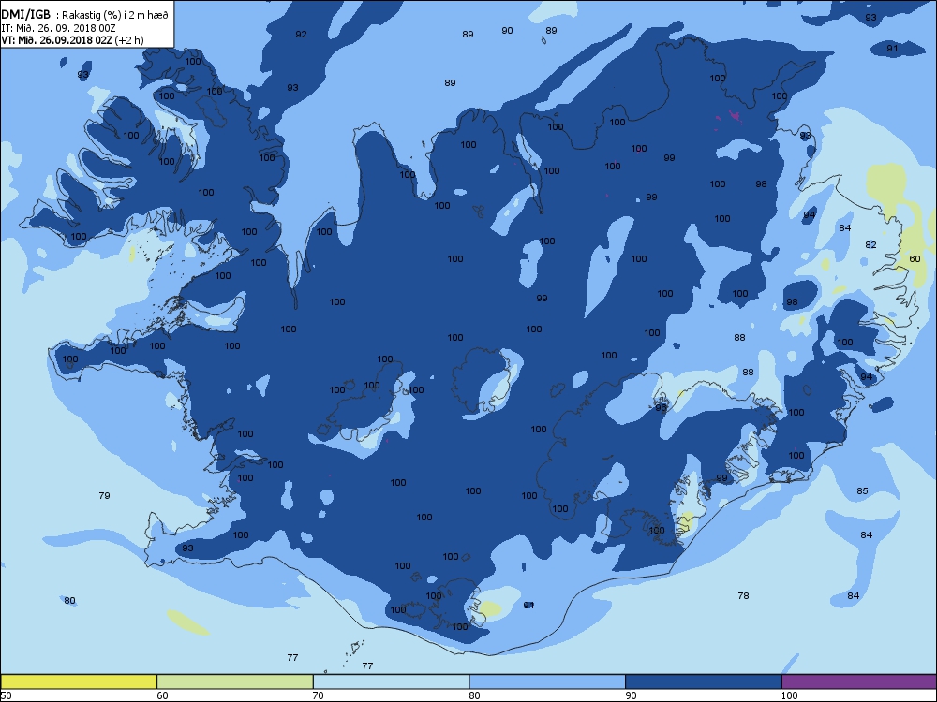Click the yellow 50–60 legend swatch
The image size is (937, 702).
[x=79, y=681]
